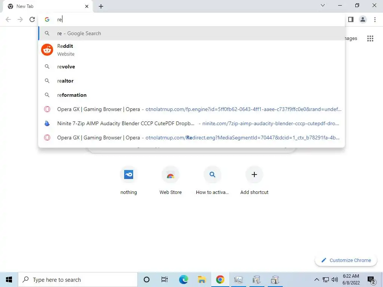Click magnifier icon beside 'realtor'
Image resolution: width=383 pixels, height=287 pixels.
[47, 81]
